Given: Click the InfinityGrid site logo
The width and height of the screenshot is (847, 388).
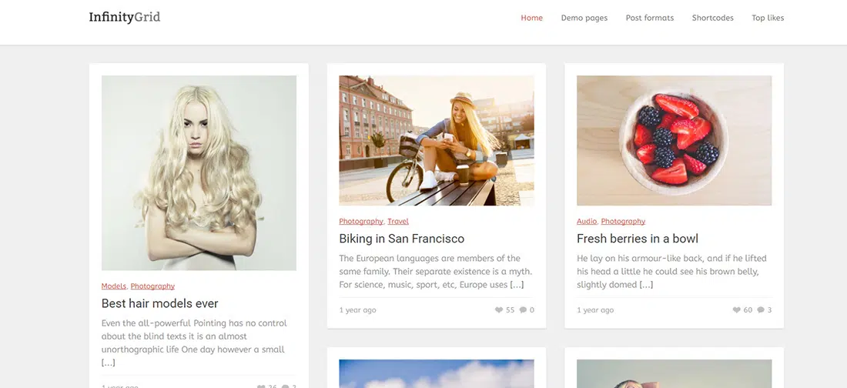Looking at the screenshot, I should point(125,17).
